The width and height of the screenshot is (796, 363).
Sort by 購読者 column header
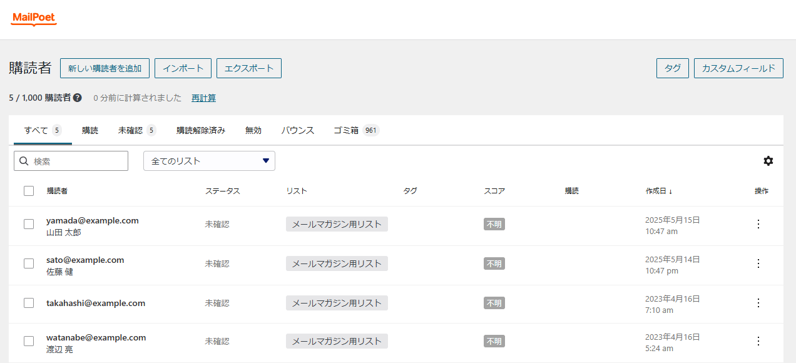click(x=57, y=191)
